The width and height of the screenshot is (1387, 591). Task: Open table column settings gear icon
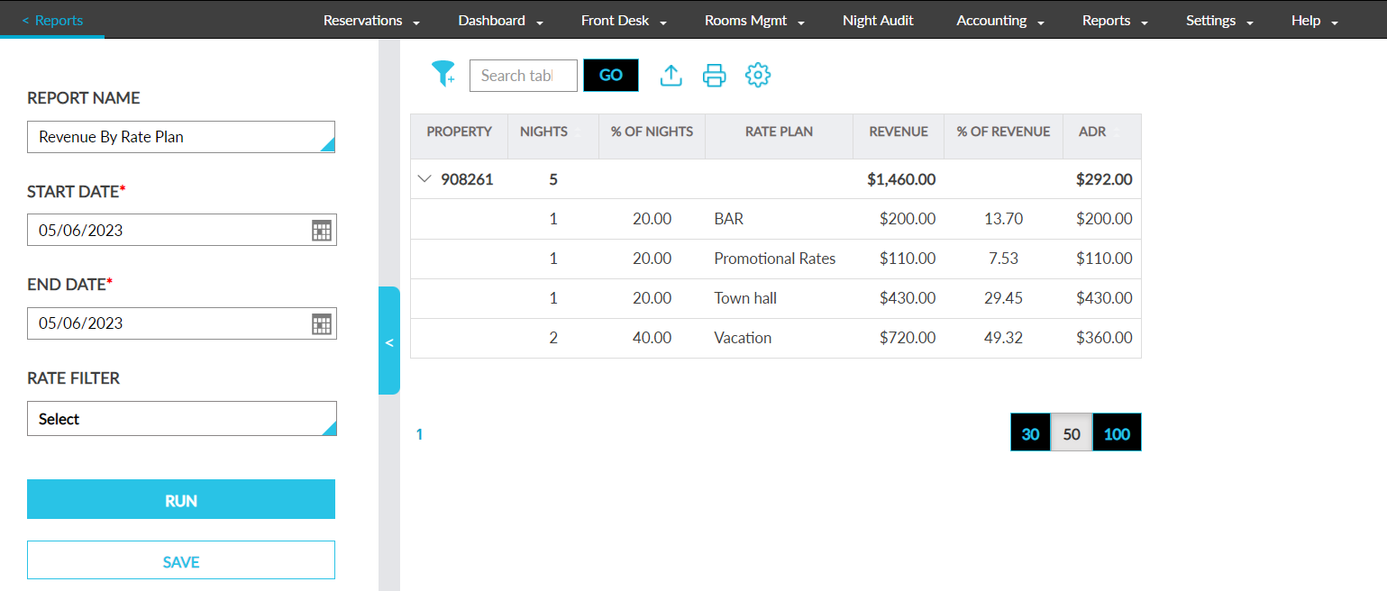(x=758, y=76)
